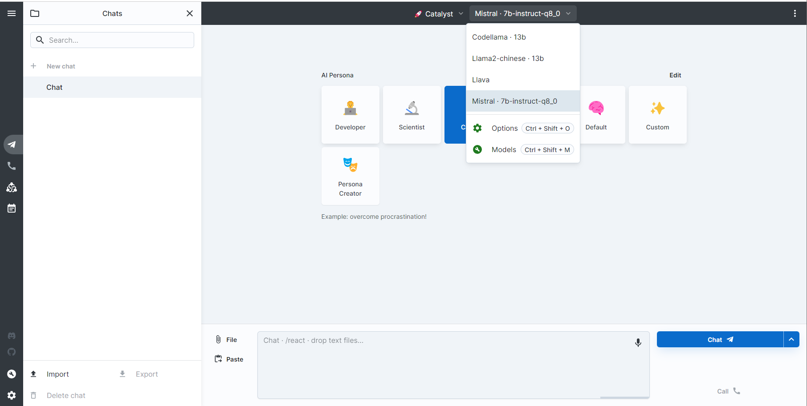This screenshot has height=406, width=807.
Task: Click the Models green icon
Action: click(x=477, y=149)
